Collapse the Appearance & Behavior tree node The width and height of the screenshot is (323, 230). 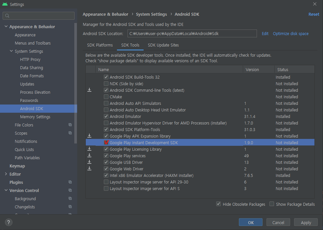point(6,27)
